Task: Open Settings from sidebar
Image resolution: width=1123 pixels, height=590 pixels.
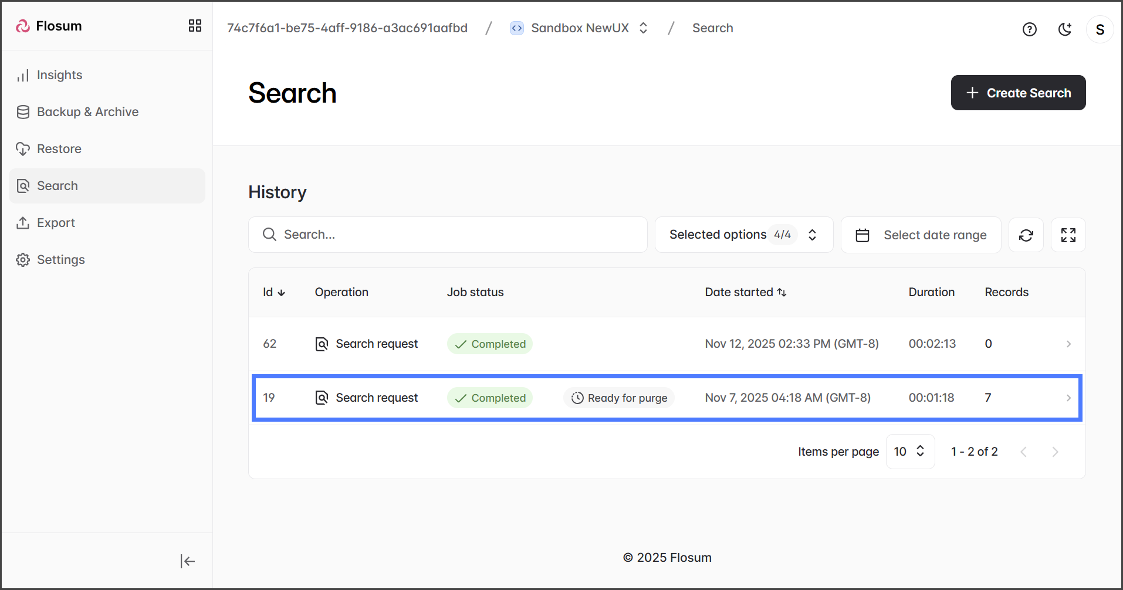Action: (x=60, y=260)
